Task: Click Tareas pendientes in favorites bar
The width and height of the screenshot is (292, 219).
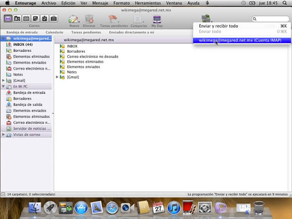Action: tap(86, 32)
